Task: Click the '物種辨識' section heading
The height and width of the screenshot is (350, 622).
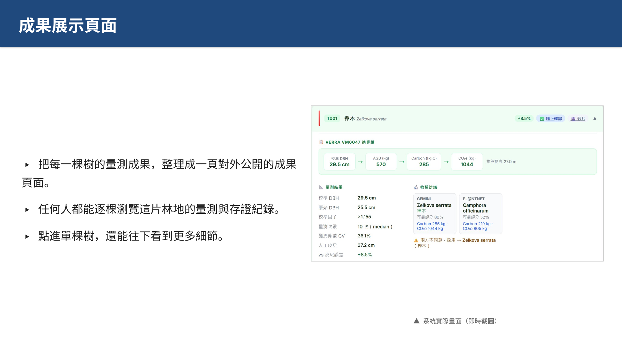Action: 429,187
